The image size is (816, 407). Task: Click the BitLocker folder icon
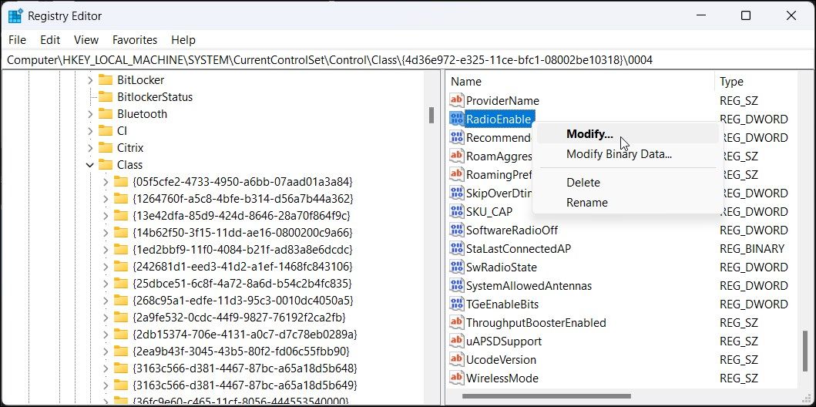[106, 79]
